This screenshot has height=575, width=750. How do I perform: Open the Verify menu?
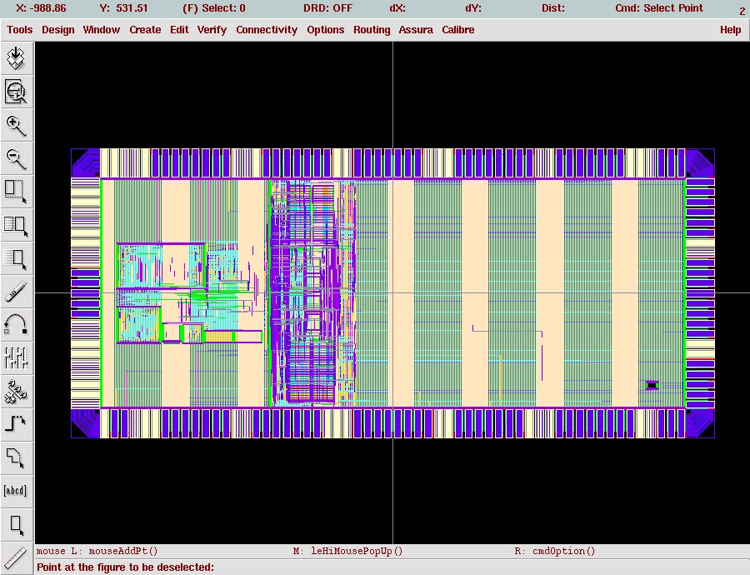[x=212, y=30]
